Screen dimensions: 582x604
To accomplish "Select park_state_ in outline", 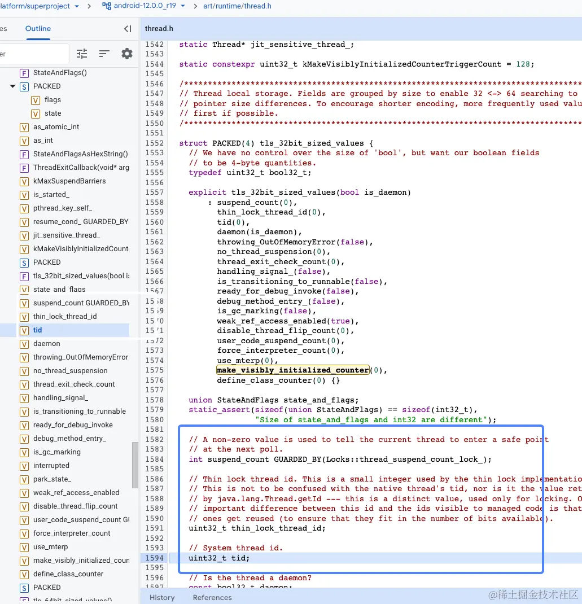I will point(52,479).
